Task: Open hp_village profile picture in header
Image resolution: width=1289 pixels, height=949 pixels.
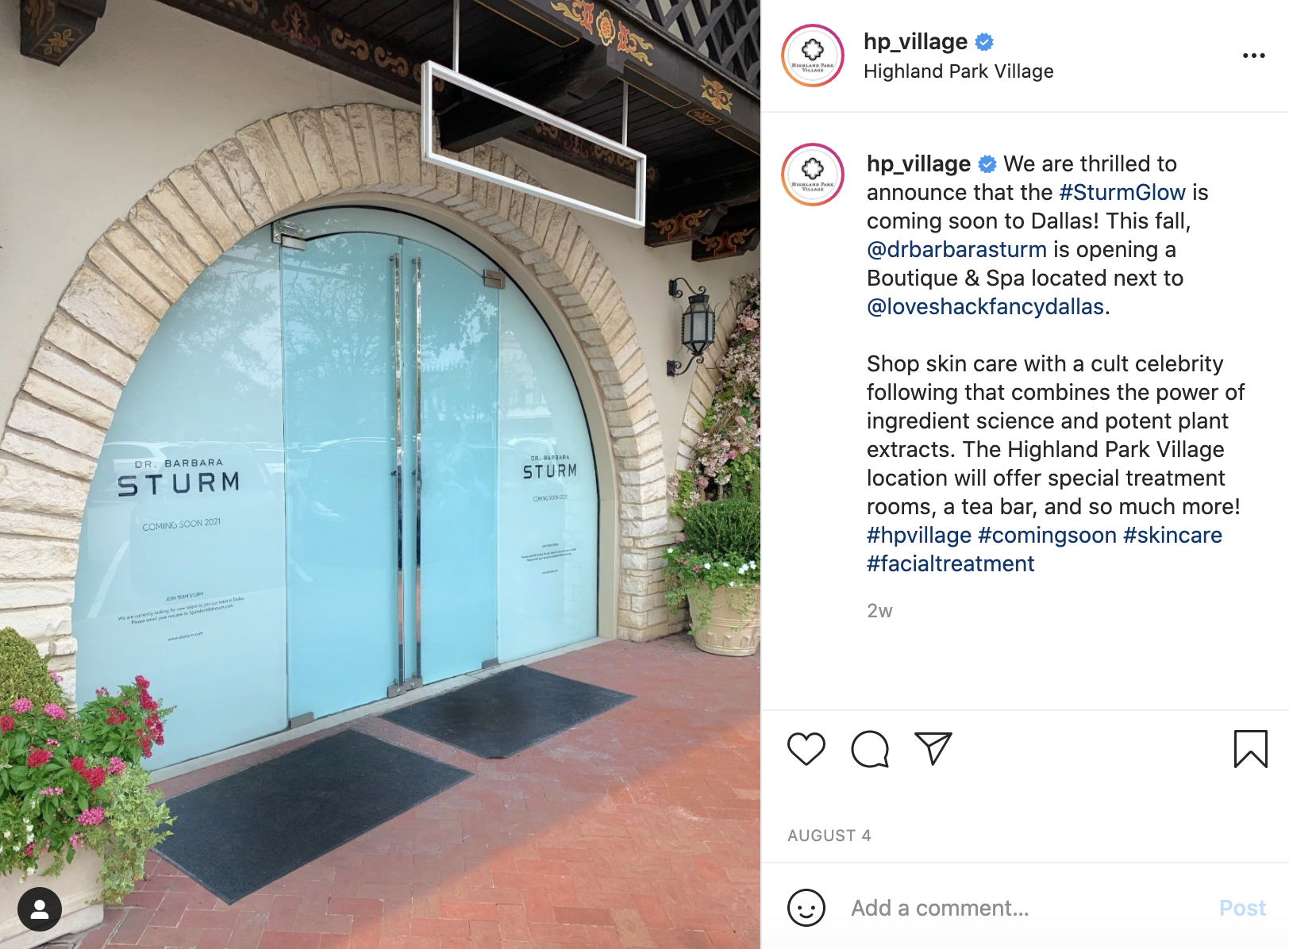Action: [813, 56]
